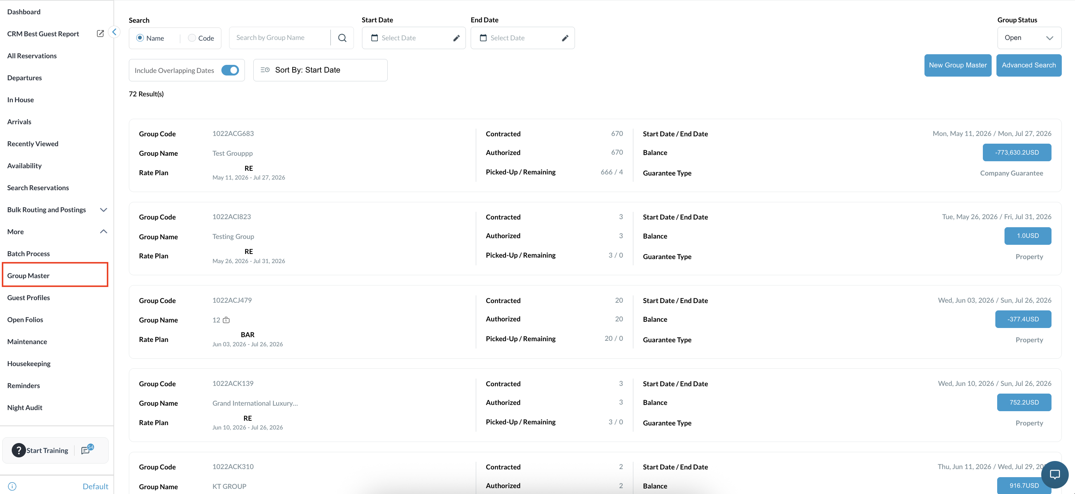
Task: Click group name Grand International Luxury...
Action: [255, 403]
